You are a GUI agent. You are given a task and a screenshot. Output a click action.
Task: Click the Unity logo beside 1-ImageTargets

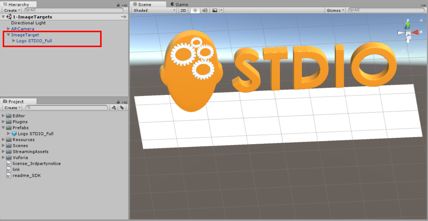point(9,17)
